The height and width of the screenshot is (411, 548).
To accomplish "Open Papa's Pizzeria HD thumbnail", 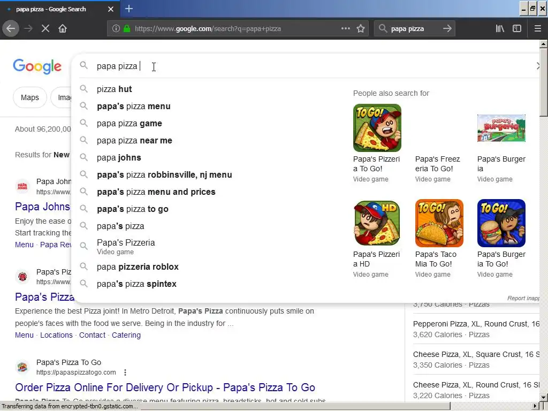I will (x=377, y=223).
